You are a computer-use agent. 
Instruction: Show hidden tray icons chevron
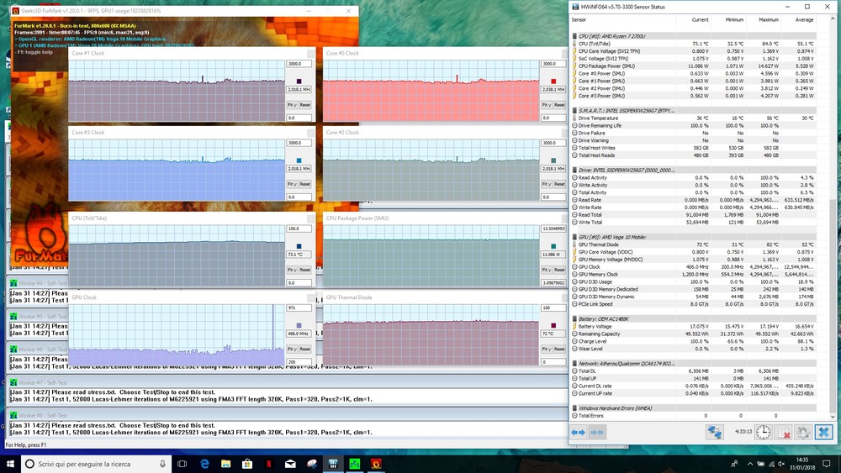750,464
